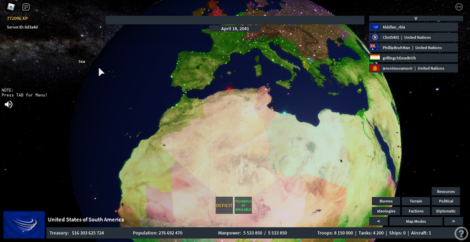Open the three-dot options menu
This screenshot has height=242, width=470.
click(459, 7)
